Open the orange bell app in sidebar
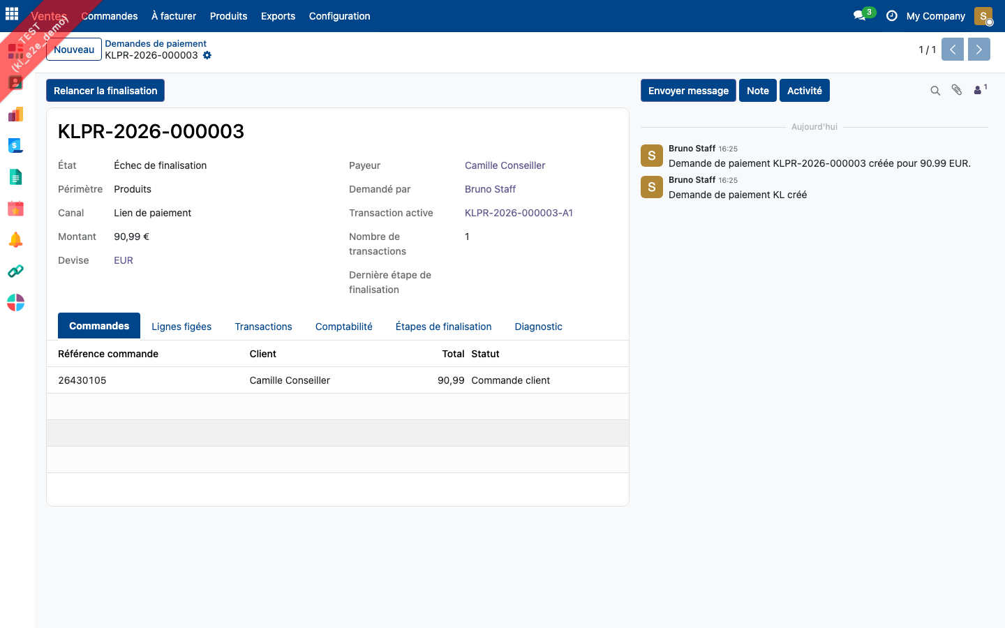This screenshot has height=628, width=1005. click(15, 240)
